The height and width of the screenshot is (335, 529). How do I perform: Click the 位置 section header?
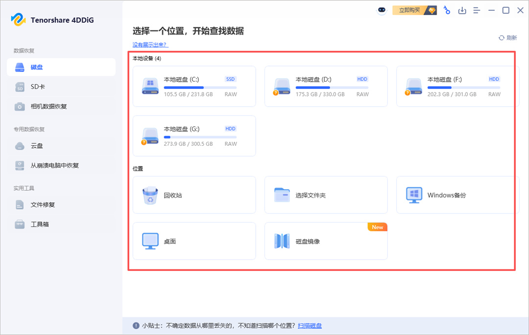(x=138, y=169)
